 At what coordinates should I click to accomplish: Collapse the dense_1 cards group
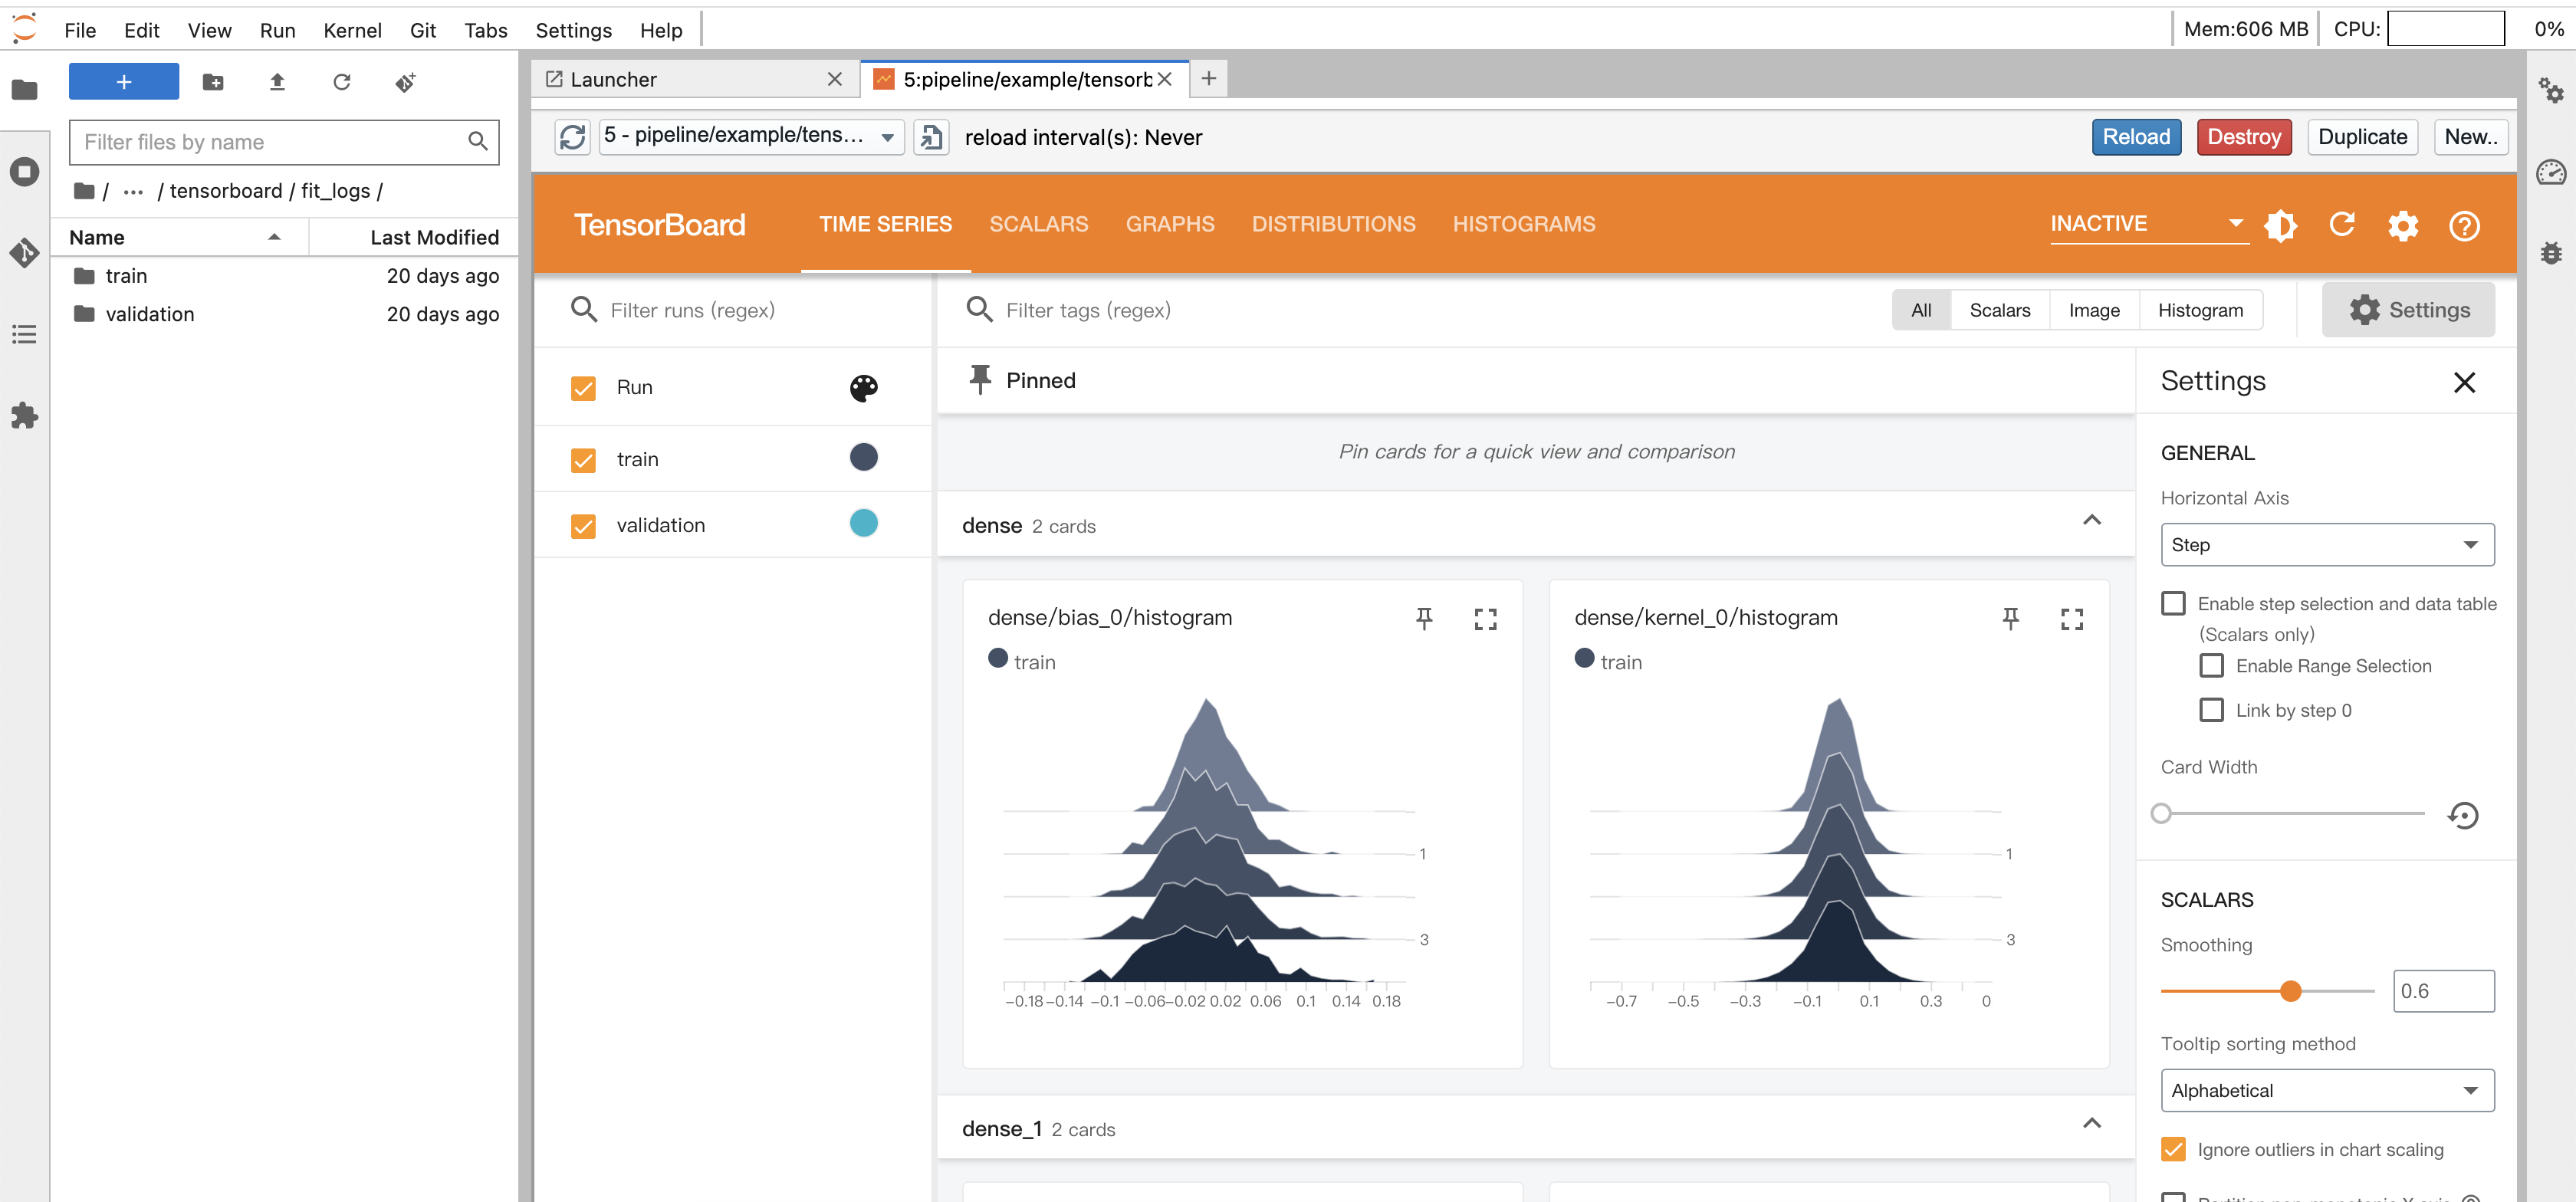click(x=2091, y=1123)
